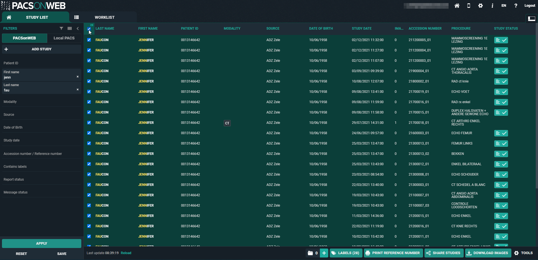The height and width of the screenshot is (260, 538).
Task: Click the ADD STUDY button
Action: [x=41, y=49]
